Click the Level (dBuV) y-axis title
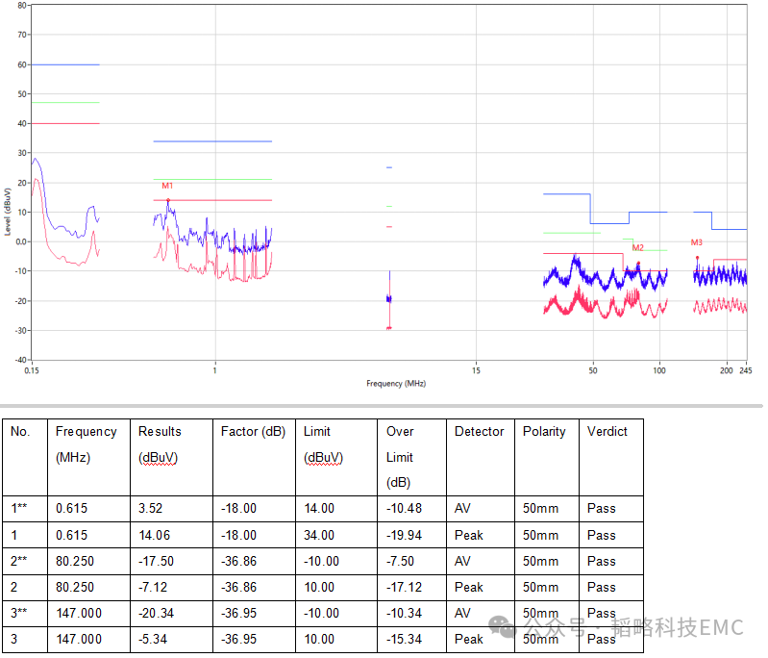The width and height of the screenshot is (768, 658). coord(8,207)
